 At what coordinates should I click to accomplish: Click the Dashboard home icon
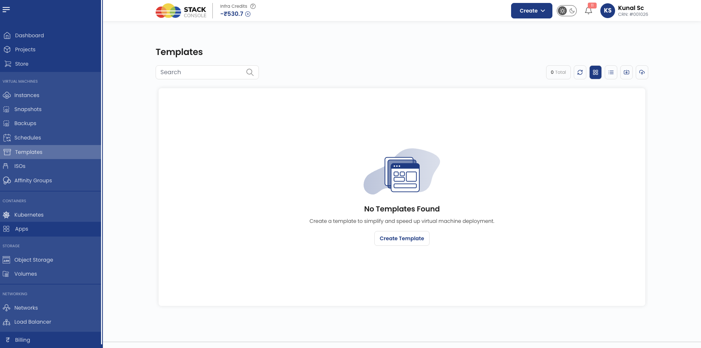(x=7, y=35)
